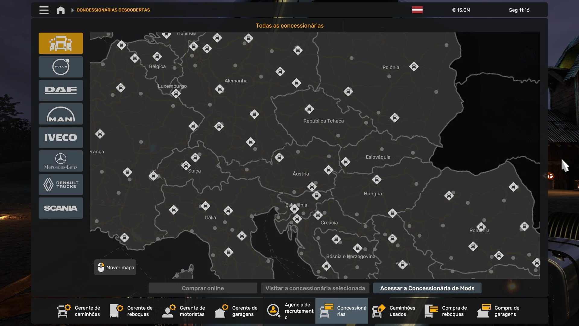Click the dealer marker near Polônia label
This screenshot has height=326, width=579.
[x=414, y=66]
